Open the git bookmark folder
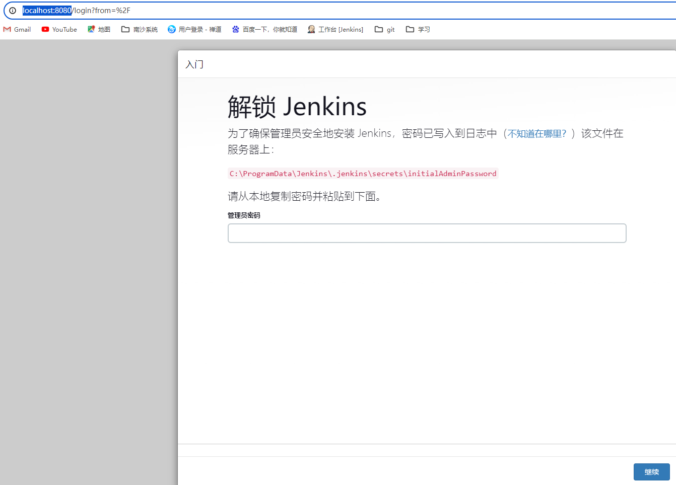The width and height of the screenshot is (676, 485). point(385,30)
